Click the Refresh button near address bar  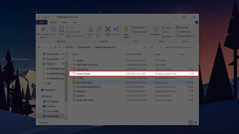click(152, 47)
